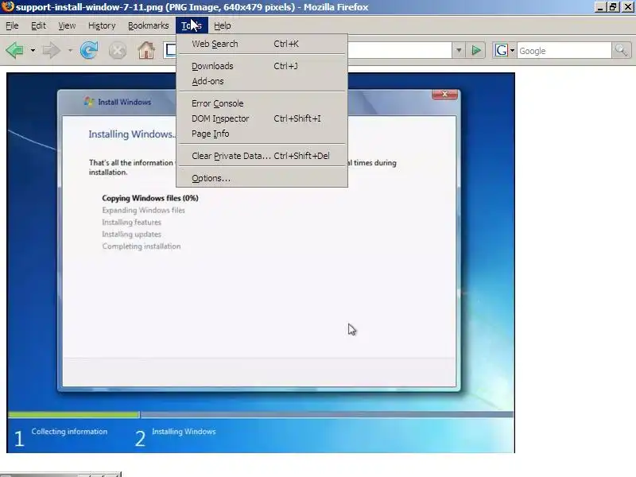Click the address bar URL field
Image resolution: width=636 pixels, height=477 pixels.
point(400,51)
